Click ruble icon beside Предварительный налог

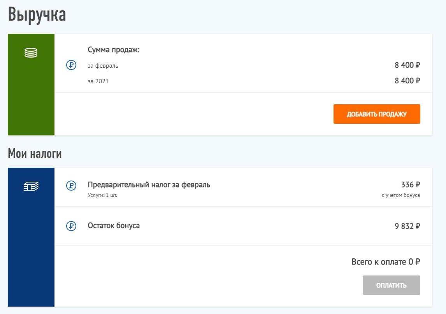[71, 186]
